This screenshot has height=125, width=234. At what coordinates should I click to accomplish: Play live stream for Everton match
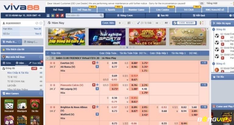[x=94, y=63]
